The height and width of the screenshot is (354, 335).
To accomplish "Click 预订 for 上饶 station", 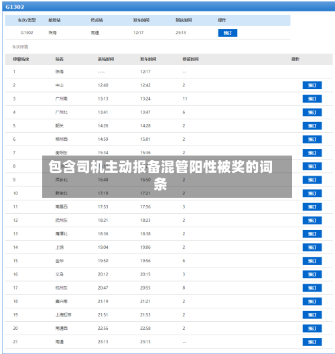I will click(312, 247).
